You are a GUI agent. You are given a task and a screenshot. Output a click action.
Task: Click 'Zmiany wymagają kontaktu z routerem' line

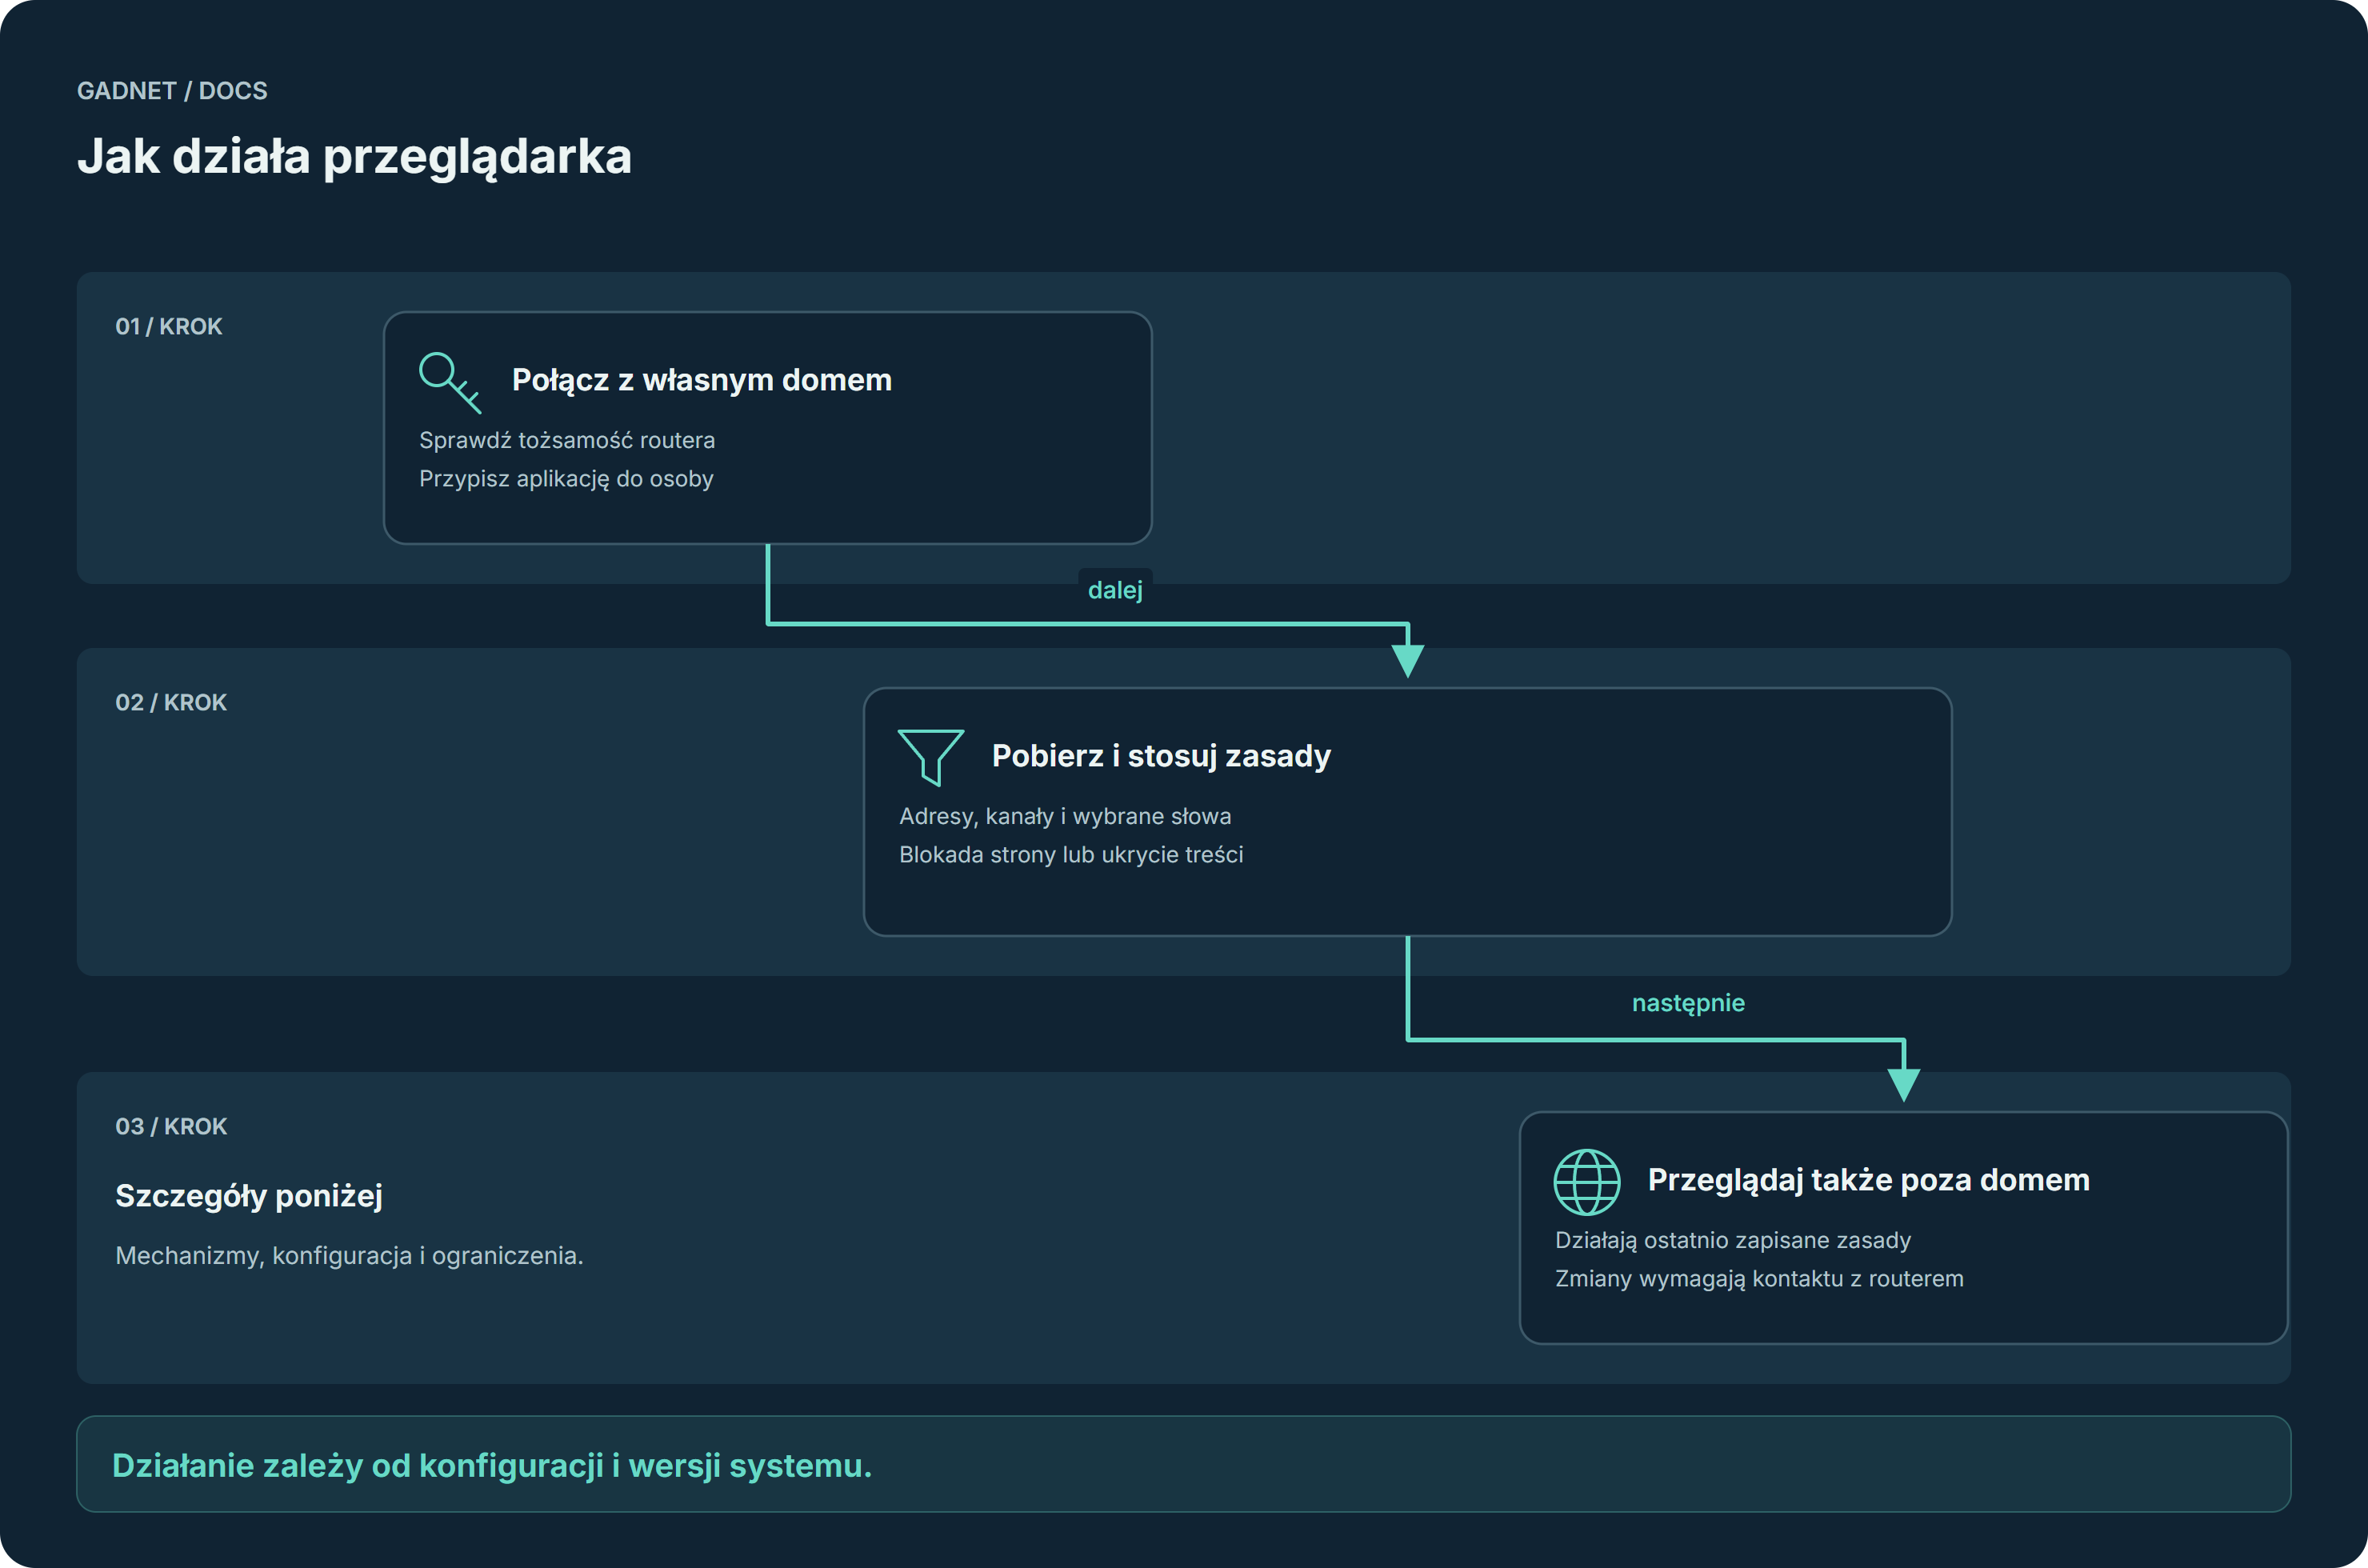tap(1759, 1279)
